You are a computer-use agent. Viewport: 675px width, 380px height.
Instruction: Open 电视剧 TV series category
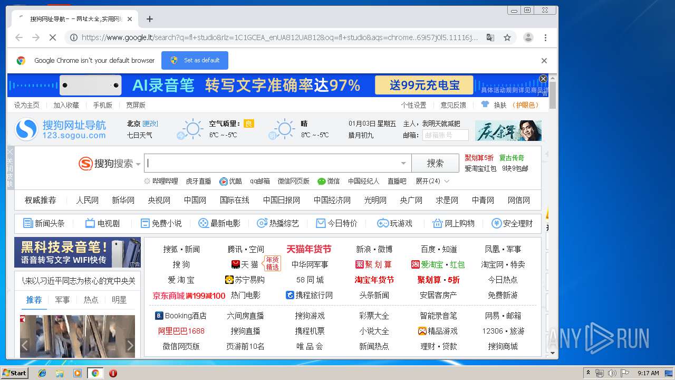pos(102,223)
